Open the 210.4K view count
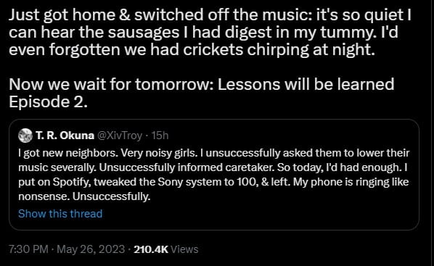 pyautogui.click(x=151, y=249)
